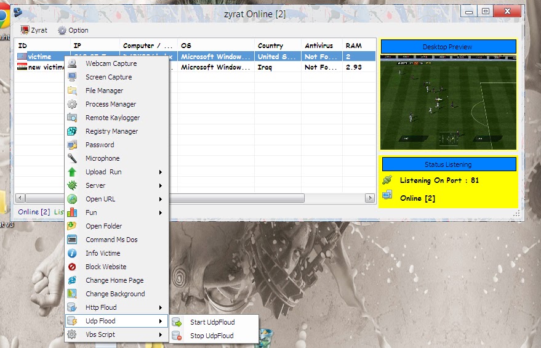Click the Antivirus column header
The width and height of the screenshot is (541, 348).
(322, 46)
